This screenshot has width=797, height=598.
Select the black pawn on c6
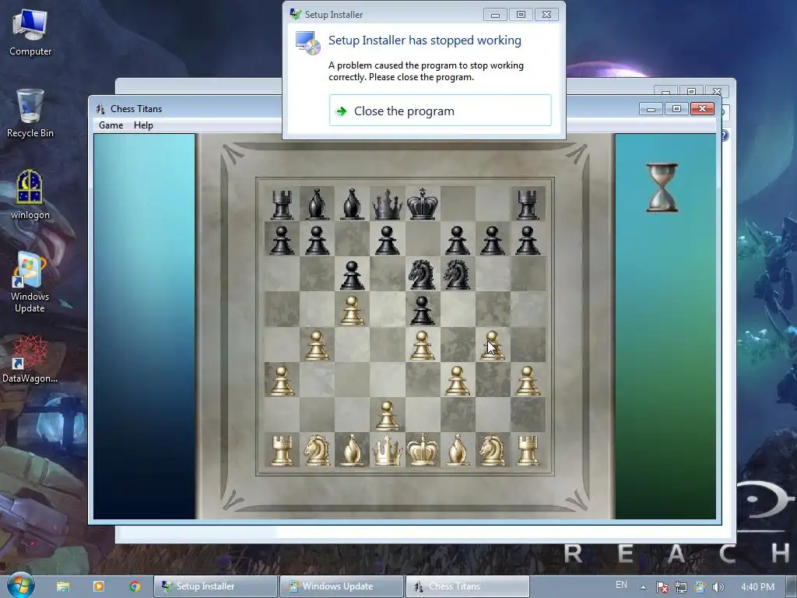click(353, 275)
